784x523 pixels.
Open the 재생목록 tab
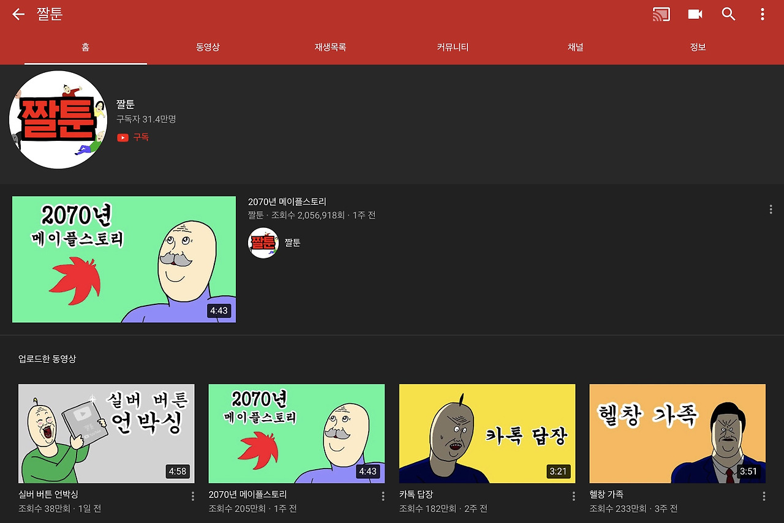(331, 47)
